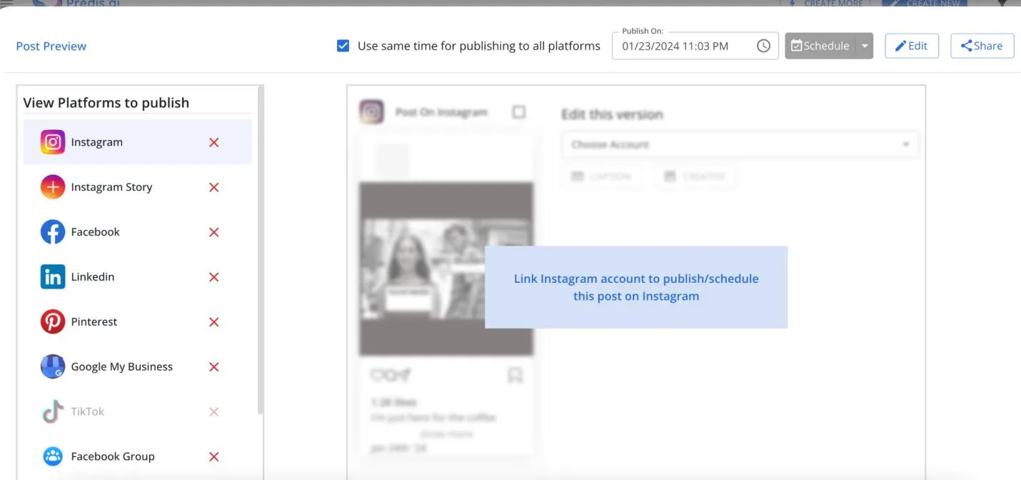Image resolution: width=1021 pixels, height=480 pixels.
Task: Click the Share button
Action: (x=982, y=46)
